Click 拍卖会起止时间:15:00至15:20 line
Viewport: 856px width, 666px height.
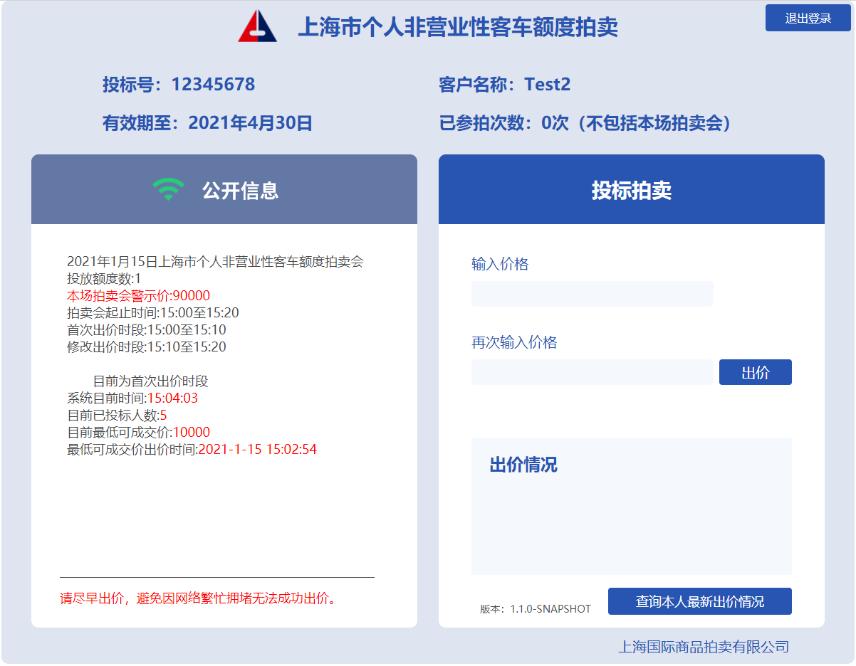click(x=153, y=313)
